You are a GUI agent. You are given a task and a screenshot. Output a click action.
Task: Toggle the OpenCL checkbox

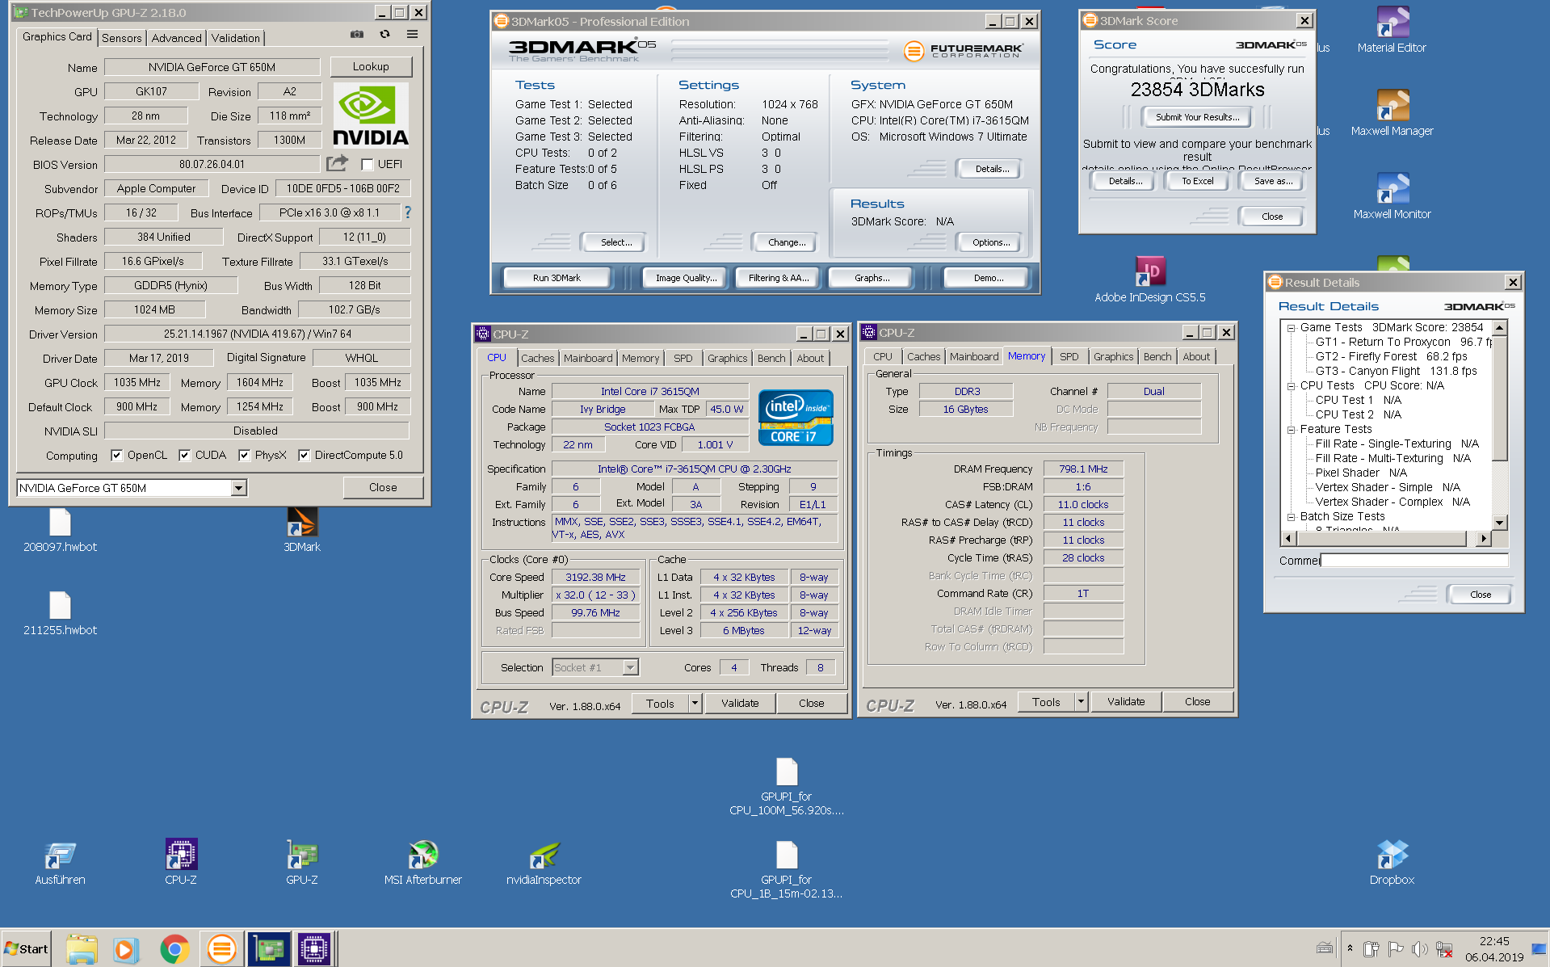click(116, 455)
